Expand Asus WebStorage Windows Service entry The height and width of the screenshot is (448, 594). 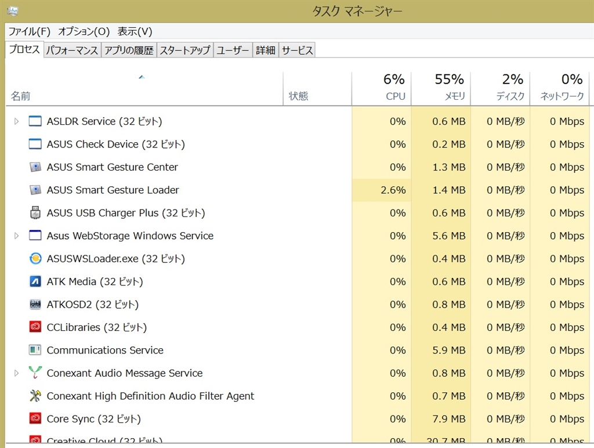(16, 236)
